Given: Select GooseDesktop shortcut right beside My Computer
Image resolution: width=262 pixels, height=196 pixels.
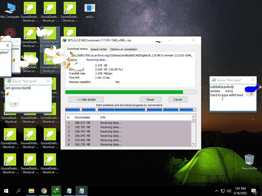Looking at the screenshot, I should [30, 12].
